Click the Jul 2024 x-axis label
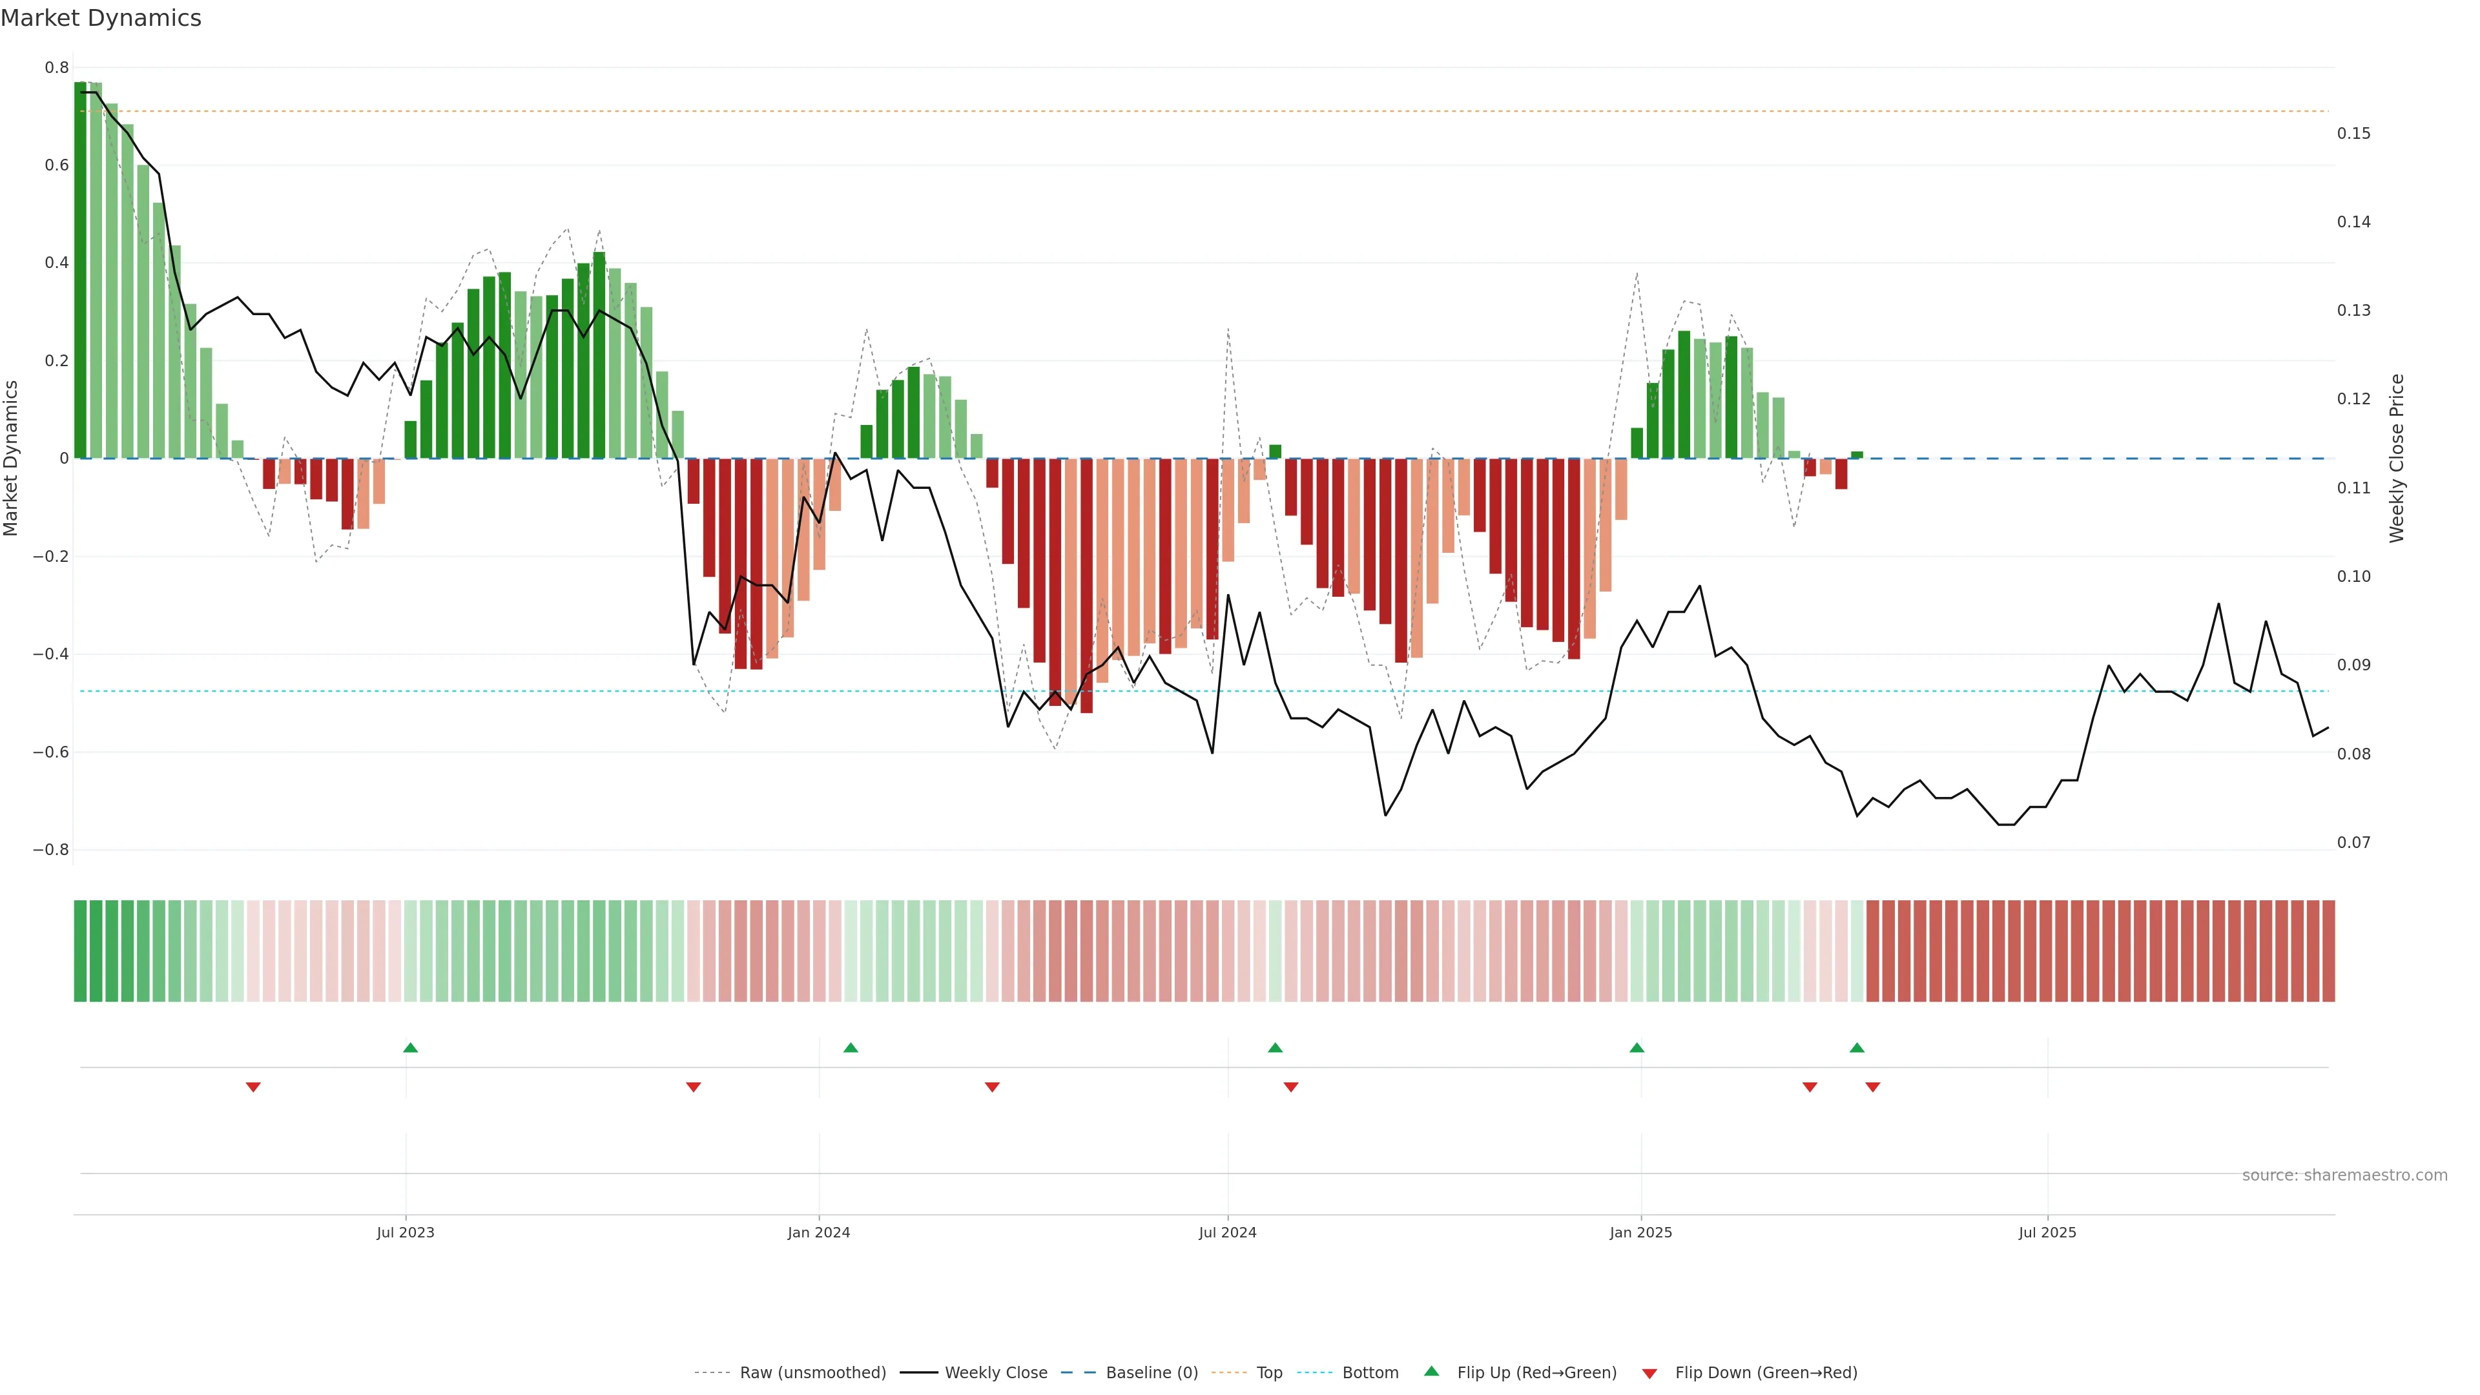Viewport: 2480px width, 1395px height. (x=1228, y=1232)
